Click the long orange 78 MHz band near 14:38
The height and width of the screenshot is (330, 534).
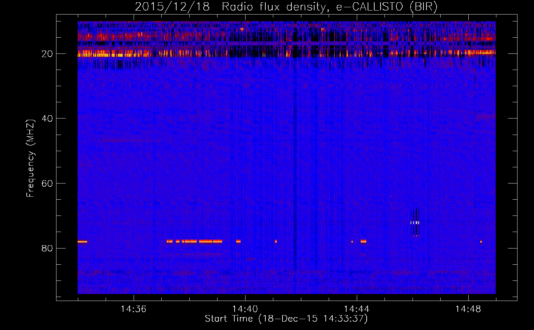194,241
